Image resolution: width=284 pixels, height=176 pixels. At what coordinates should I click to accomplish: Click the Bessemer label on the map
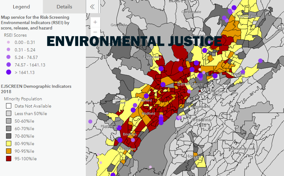[128, 149]
